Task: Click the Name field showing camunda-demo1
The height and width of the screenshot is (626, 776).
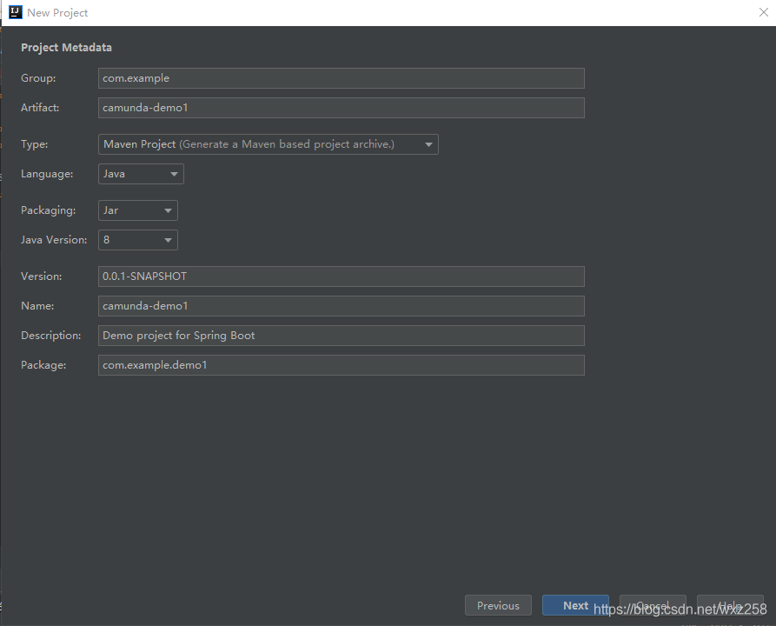Action: (341, 305)
